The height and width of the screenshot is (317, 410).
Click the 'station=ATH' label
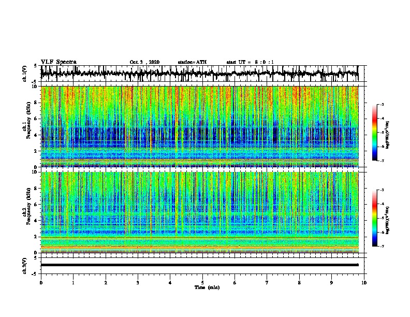coord(192,62)
